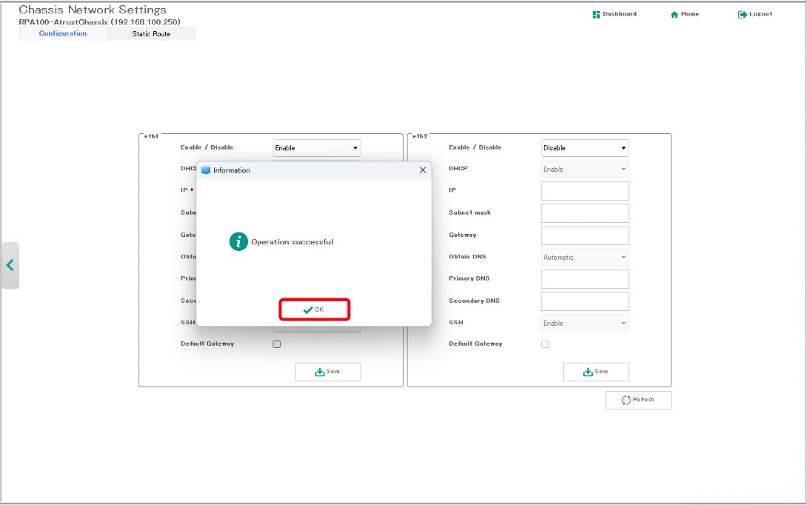This screenshot has width=807, height=505.
Task: Click the Logout door icon
Action: pos(743,15)
